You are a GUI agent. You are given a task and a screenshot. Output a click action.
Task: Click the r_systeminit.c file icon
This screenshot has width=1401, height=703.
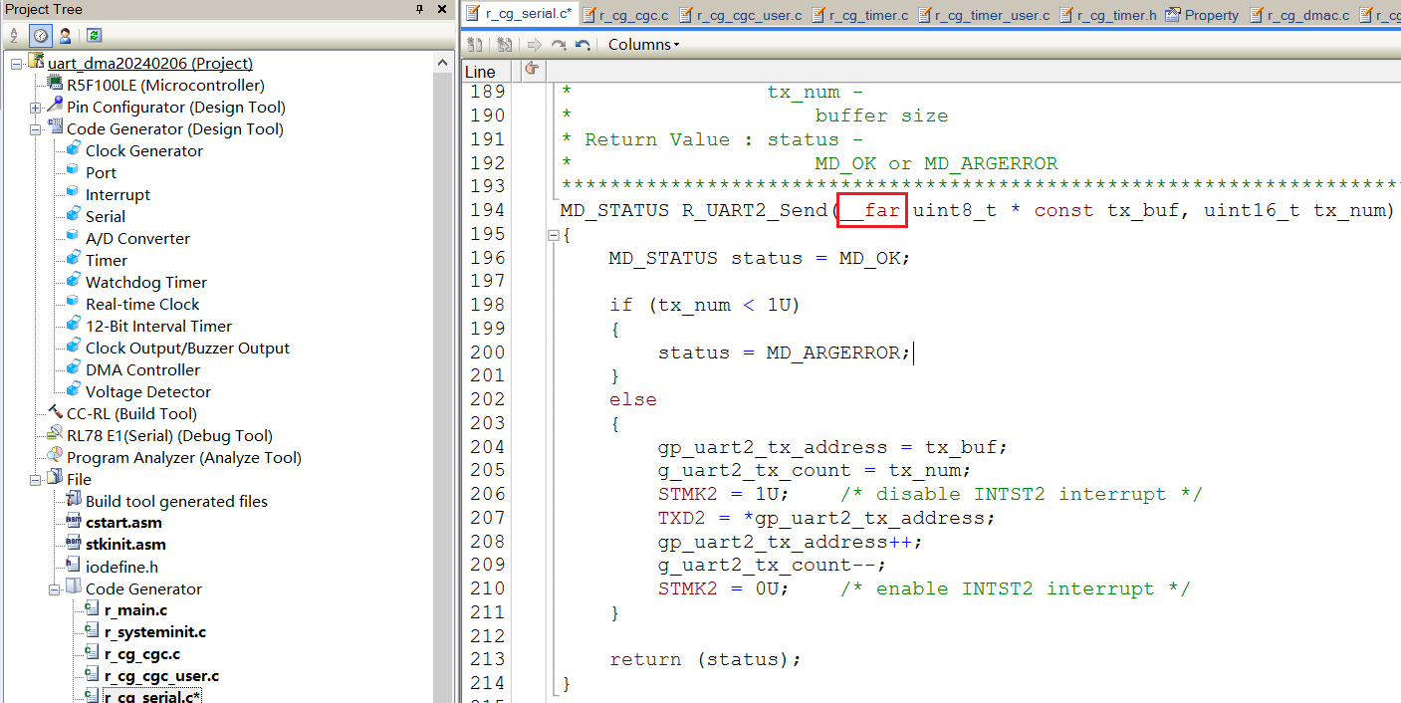[x=93, y=631]
